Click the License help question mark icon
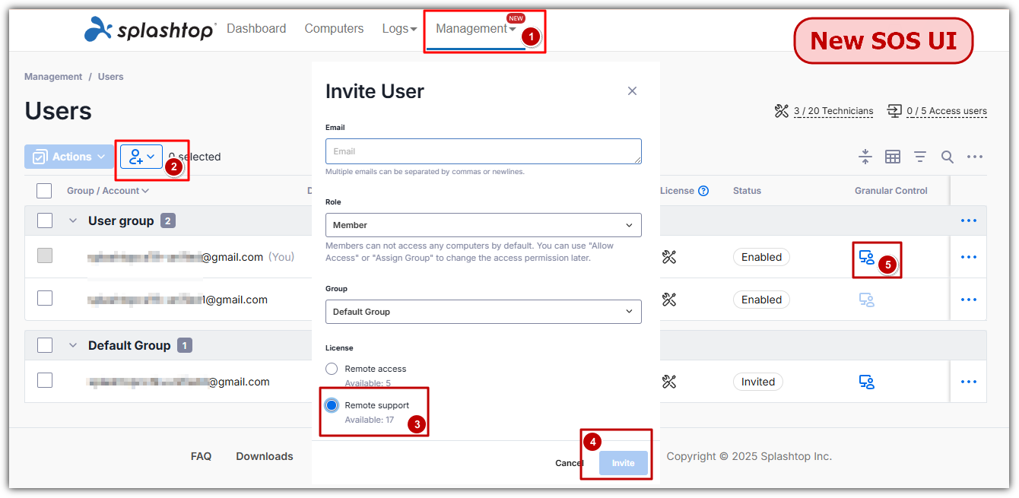1019x498 pixels. pyautogui.click(x=703, y=191)
